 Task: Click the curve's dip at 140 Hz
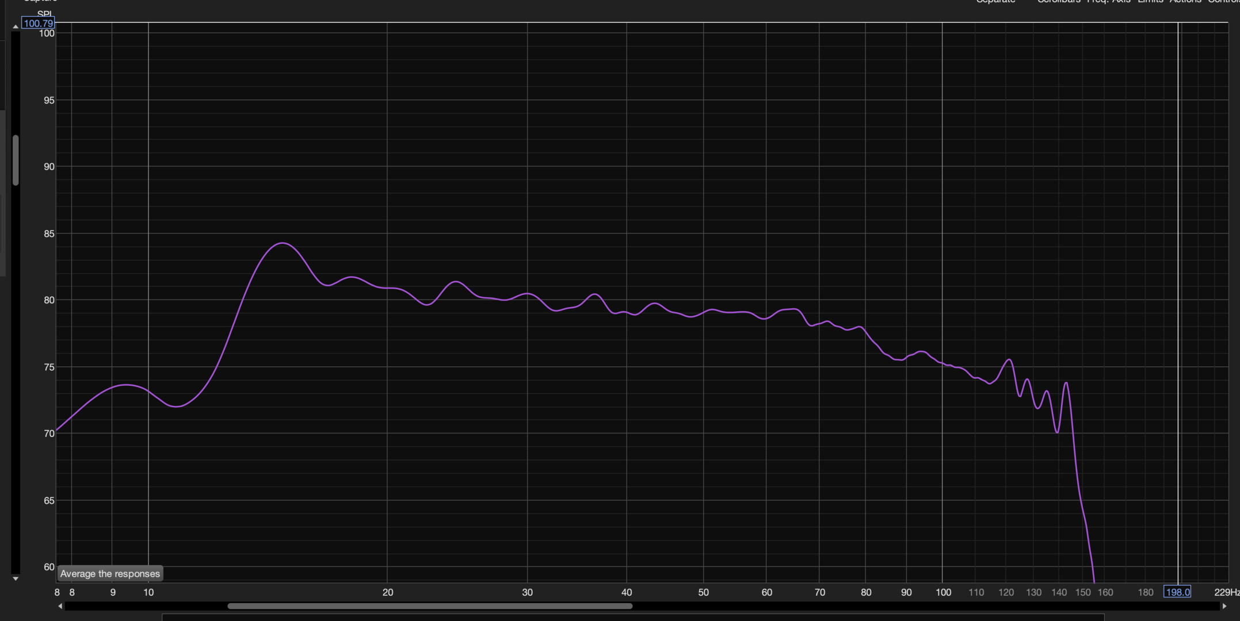pos(1057,432)
